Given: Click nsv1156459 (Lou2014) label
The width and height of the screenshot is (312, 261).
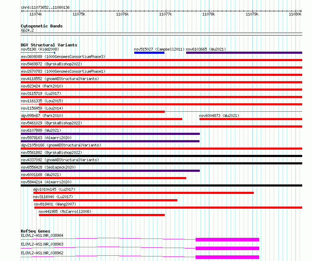Looking at the screenshot, I should [x=42, y=108].
